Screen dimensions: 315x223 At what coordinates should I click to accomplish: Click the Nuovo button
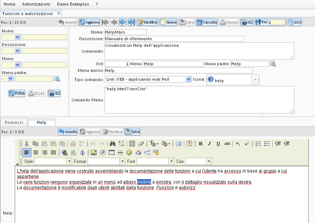click(x=168, y=22)
